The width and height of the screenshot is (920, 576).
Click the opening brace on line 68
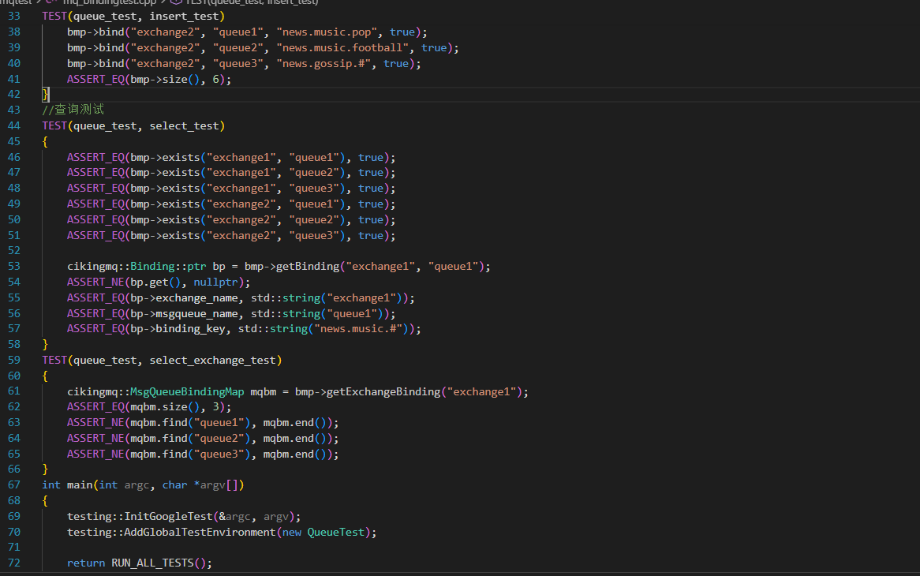pyautogui.click(x=45, y=501)
